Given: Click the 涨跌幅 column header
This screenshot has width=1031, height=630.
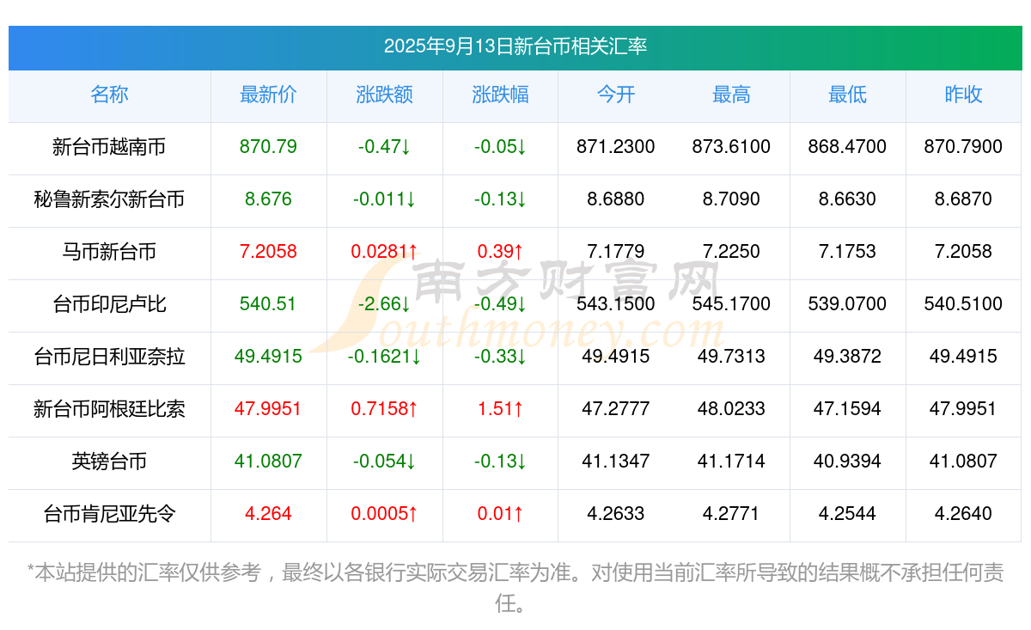Looking at the screenshot, I should pyautogui.click(x=501, y=95).
